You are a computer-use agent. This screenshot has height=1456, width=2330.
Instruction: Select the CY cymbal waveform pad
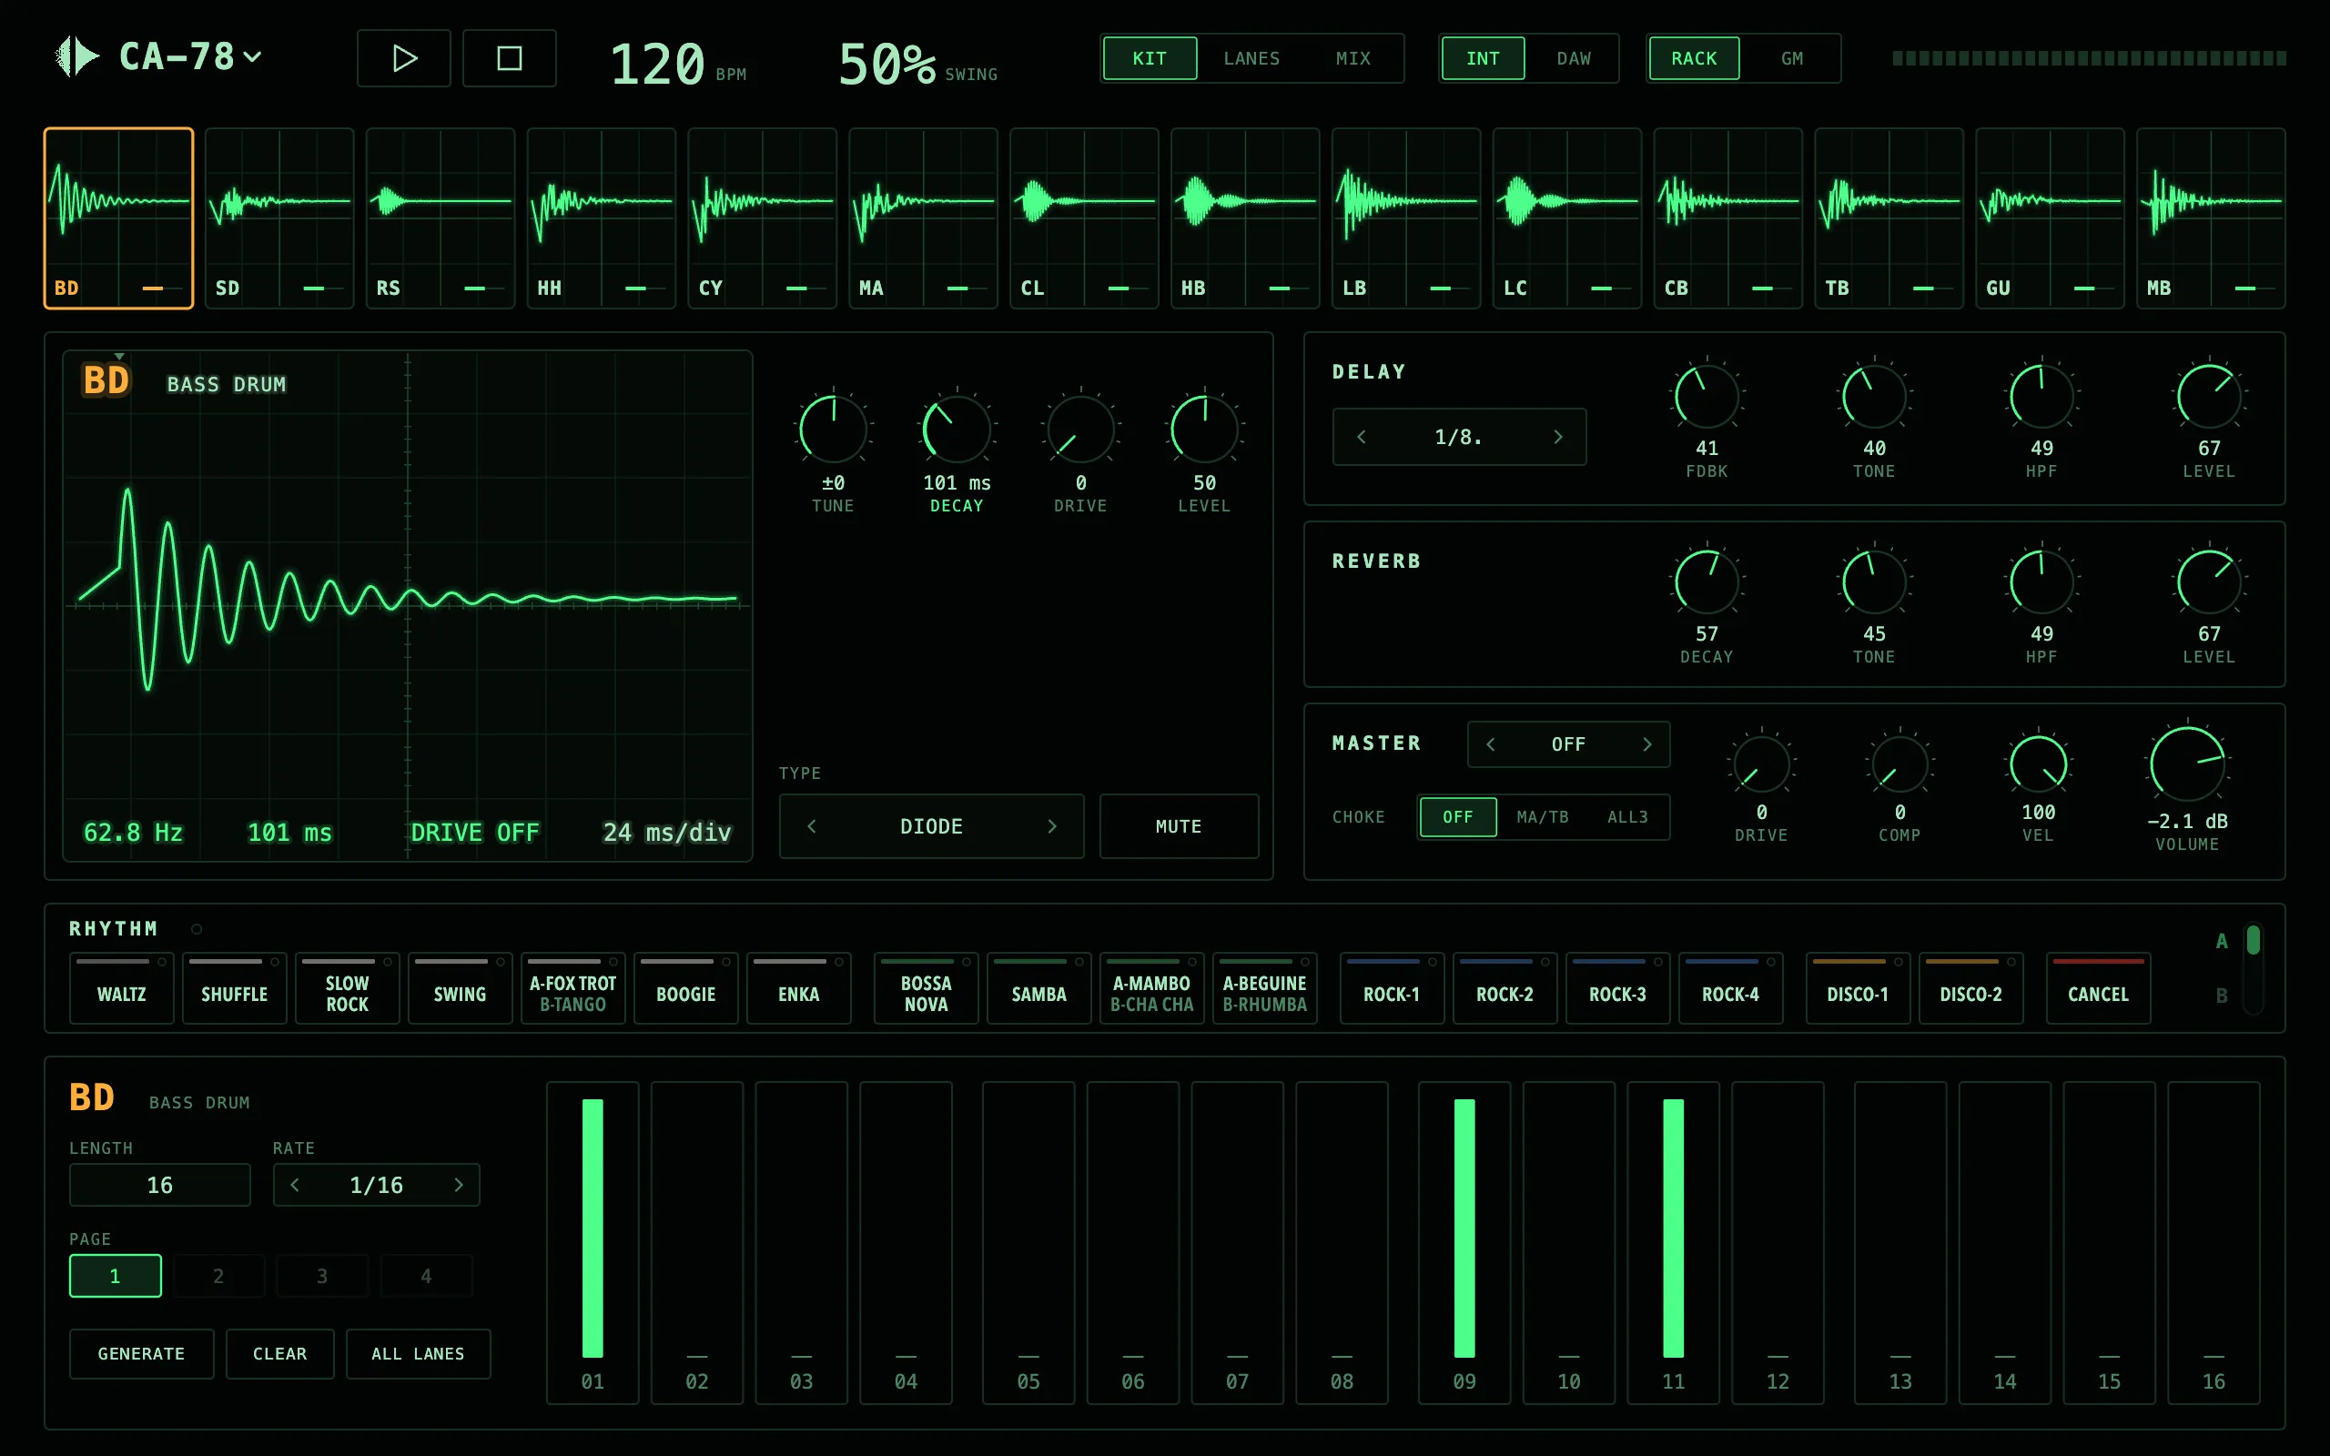[762, 218]
